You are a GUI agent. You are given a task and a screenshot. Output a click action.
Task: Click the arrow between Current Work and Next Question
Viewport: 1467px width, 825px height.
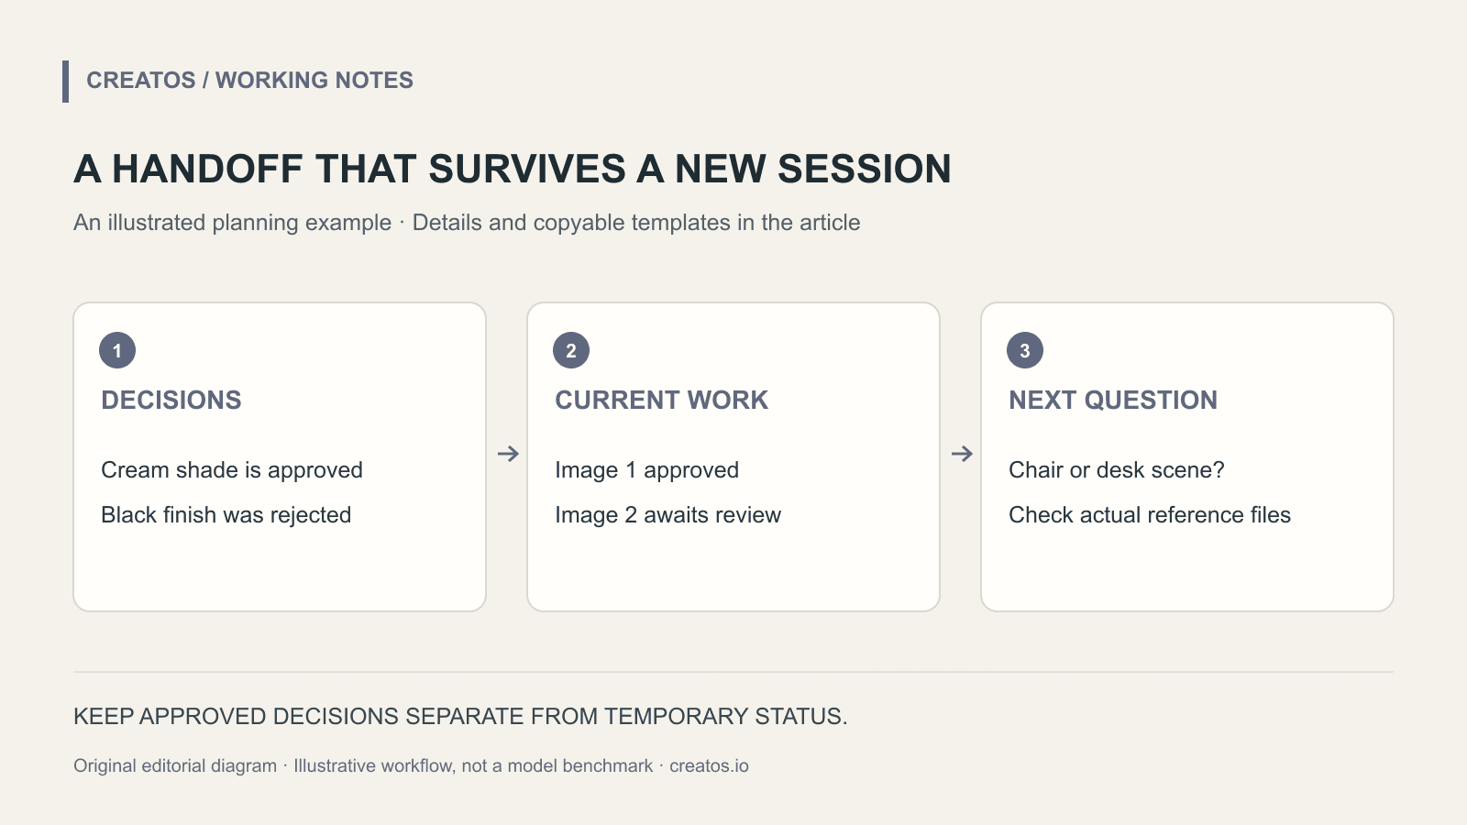pos(962,454)
